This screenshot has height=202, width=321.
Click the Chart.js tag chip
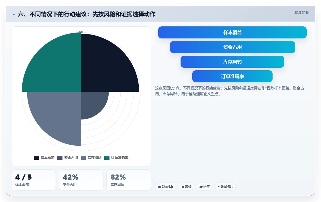pos(166,187)
